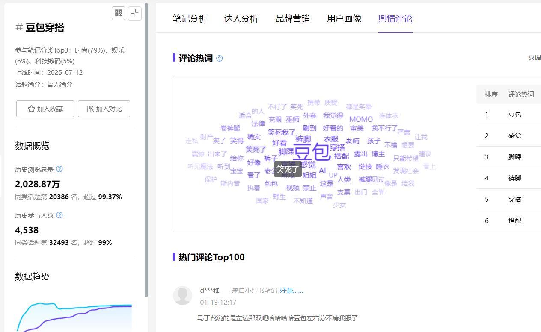Click the collapse panel icon
541x332 pixels.
coord(135,13)
